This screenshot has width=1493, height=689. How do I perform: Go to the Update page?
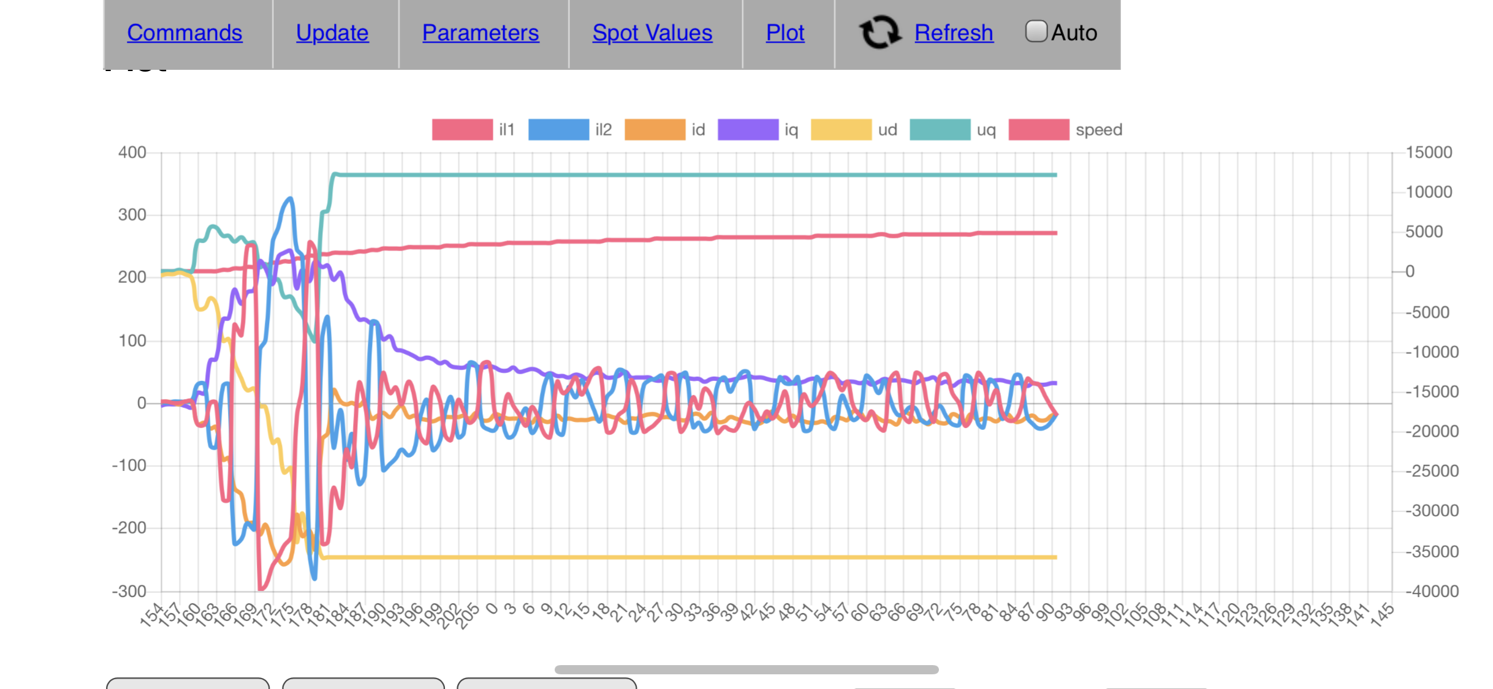click(x=332, y=32)
